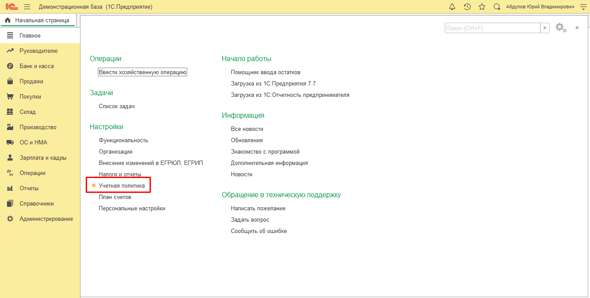Screen dimensions: 590x298
Task: Open Дополнительная информация
Action: (x=269, y=163)
